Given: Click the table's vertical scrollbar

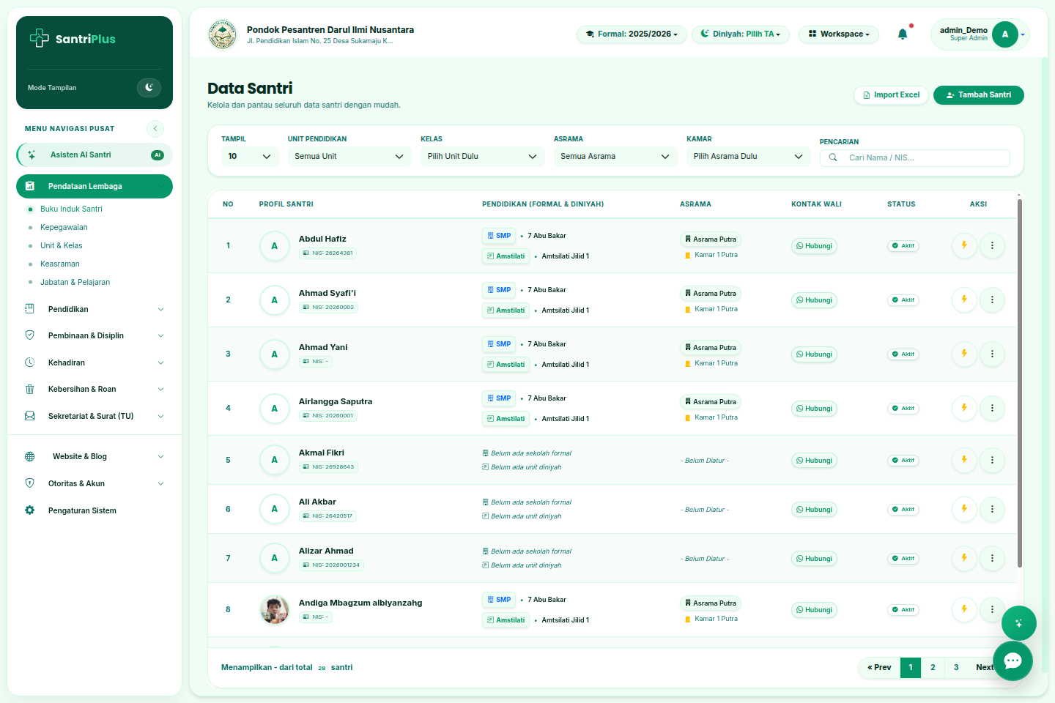Looking at the screenshot, I should (x=1019, y=382).
